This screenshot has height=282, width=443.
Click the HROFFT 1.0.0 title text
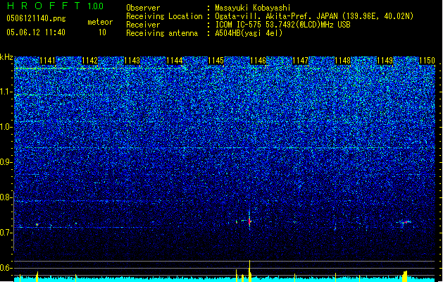[56, 6]
